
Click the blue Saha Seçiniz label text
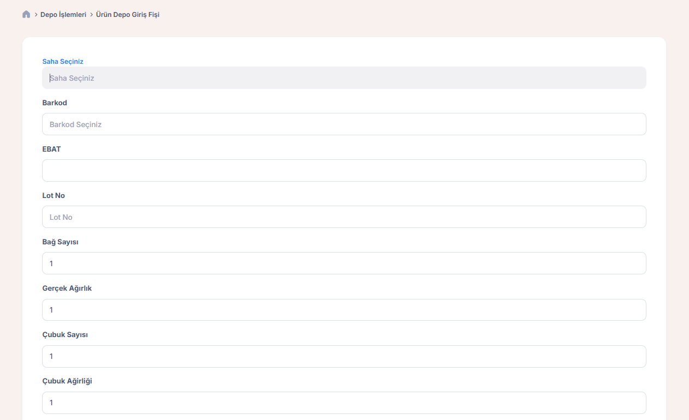pyautogui.click(x=63, y=62)
